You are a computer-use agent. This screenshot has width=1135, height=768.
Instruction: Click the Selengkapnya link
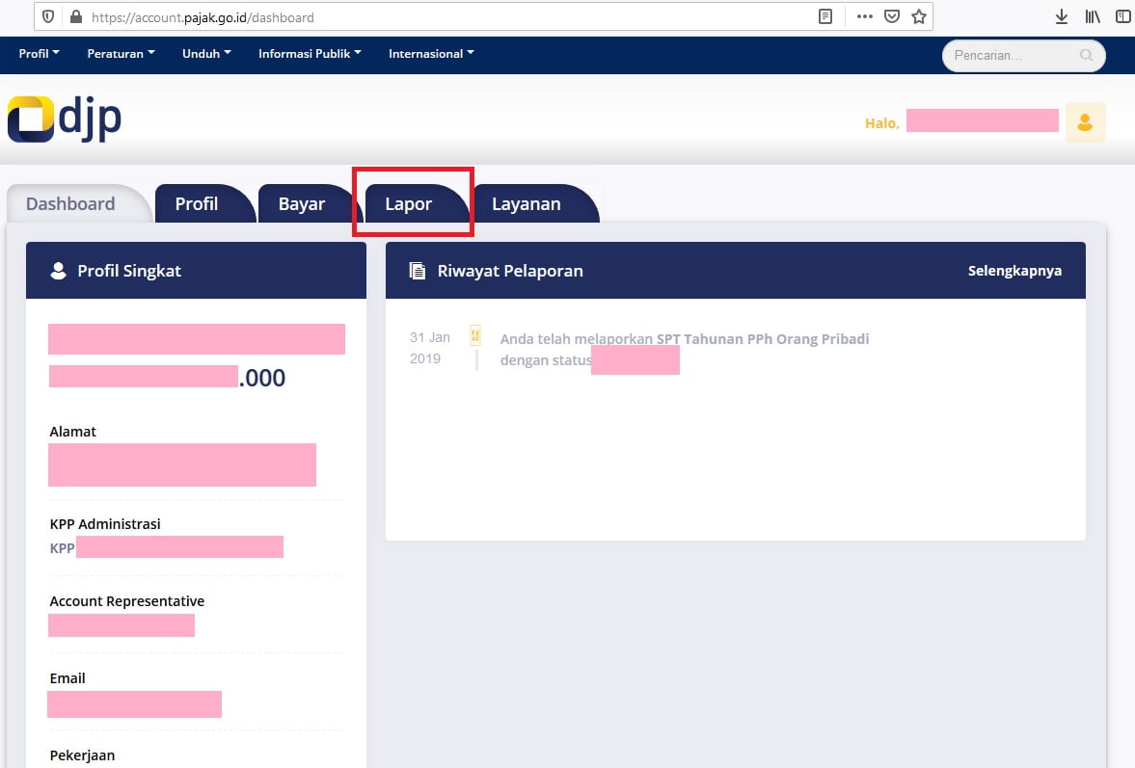coord(1014,271)
